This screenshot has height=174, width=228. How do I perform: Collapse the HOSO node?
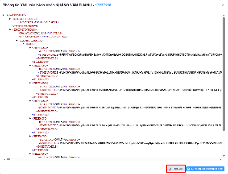point(24,44)
